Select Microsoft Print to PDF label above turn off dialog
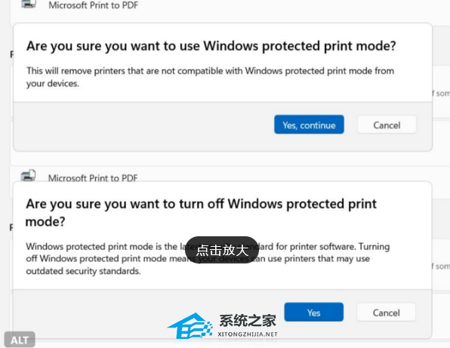 tap(93, 178)
